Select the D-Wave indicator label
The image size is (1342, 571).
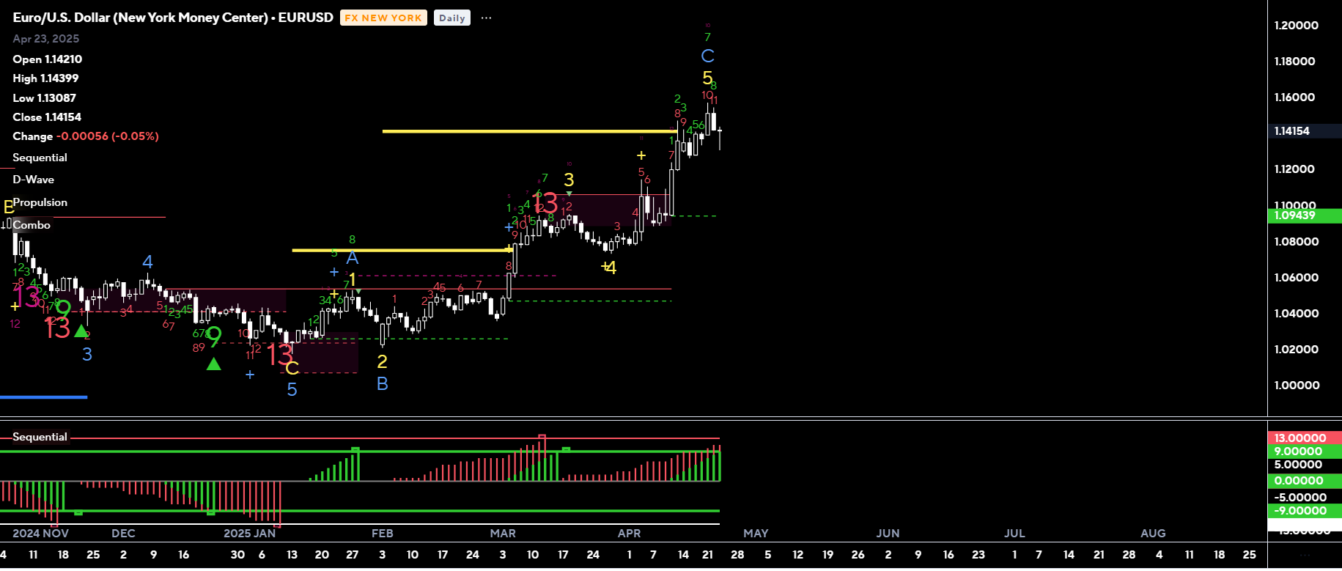(x=33, y=180)
